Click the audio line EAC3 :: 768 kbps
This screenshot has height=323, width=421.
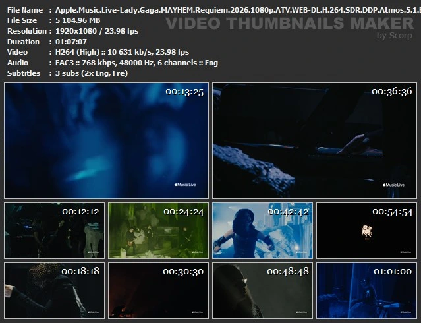coord(136,63)
